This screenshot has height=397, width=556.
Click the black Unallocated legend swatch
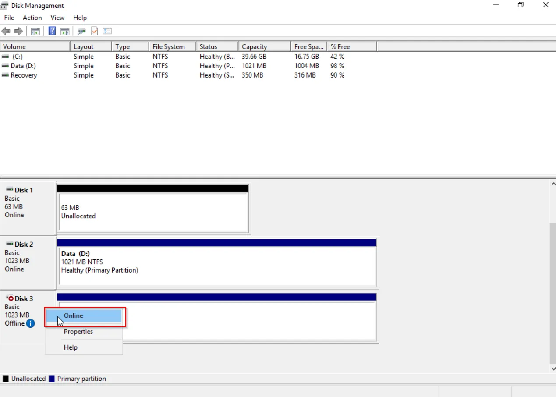pos(5,378)
